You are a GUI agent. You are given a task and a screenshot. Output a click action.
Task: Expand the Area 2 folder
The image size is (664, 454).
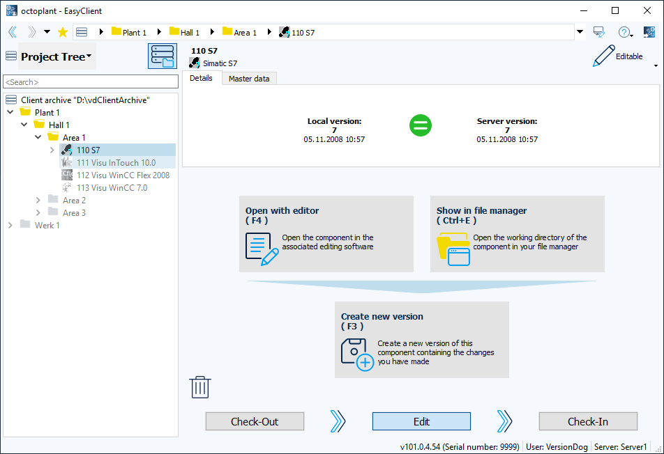38,200
